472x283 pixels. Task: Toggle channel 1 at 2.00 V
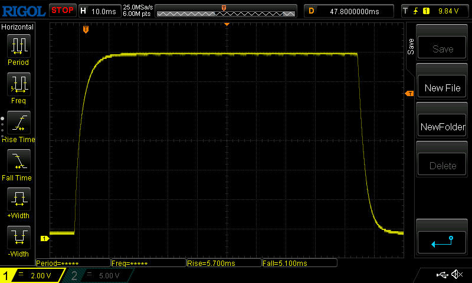click(x=32, y=275)
